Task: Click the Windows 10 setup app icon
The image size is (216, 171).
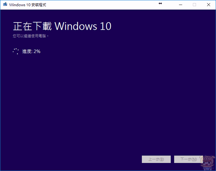Action: coord(5,4)
